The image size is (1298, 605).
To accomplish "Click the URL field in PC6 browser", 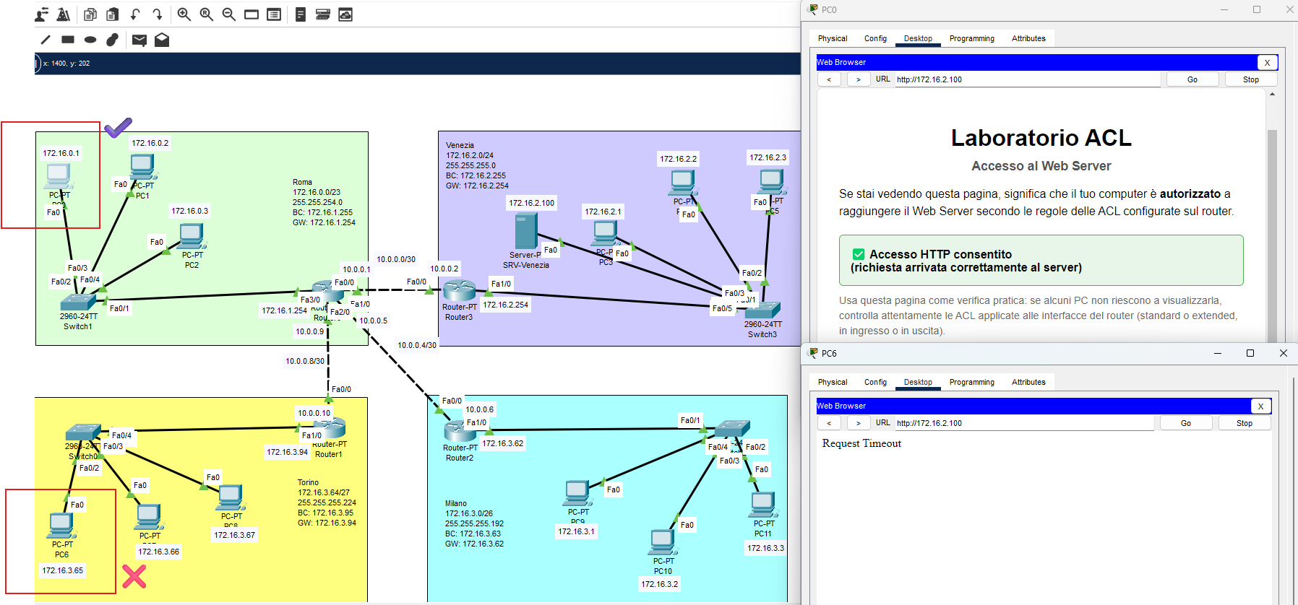I will point(1023,424).
